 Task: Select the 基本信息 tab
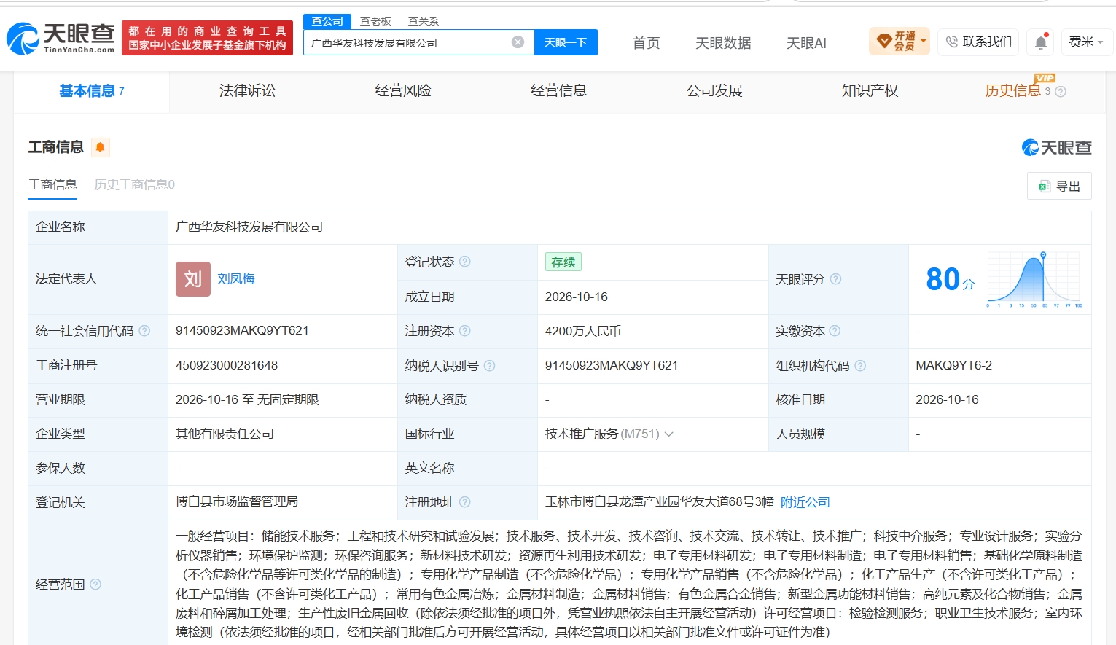pyautogui.click(x=92, y=91)
